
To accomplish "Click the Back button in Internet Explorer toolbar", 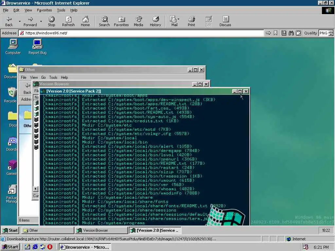I will coord(9,21).
